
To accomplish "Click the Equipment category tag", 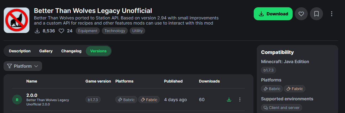I will [87, 31].
